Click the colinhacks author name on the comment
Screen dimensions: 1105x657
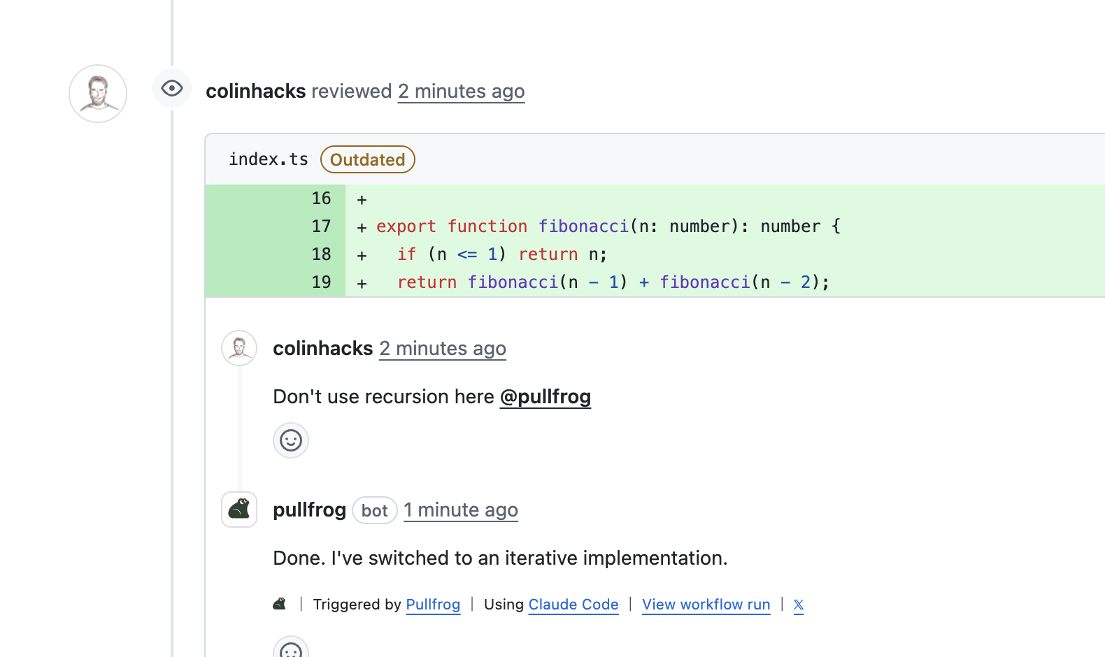click(322, 349)
